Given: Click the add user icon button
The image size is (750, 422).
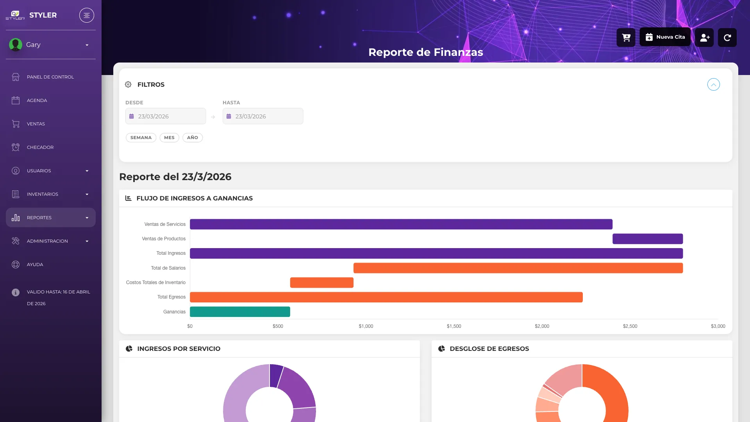Looking at the screenshot, I should 704,38.
